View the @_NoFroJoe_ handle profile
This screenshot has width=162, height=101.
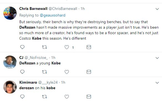point(36,58)
